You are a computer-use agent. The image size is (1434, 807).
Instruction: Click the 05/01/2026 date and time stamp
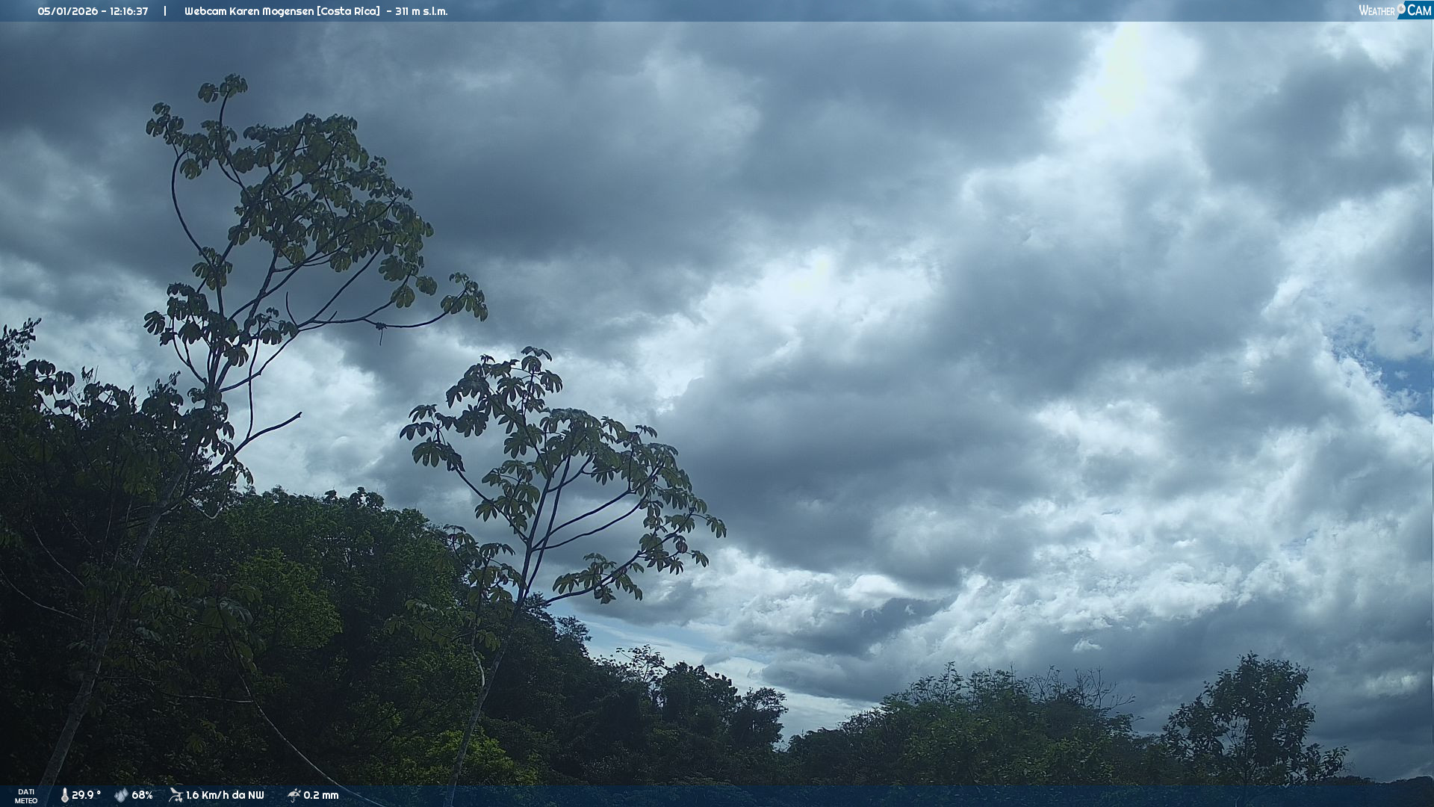coord(93,11)
